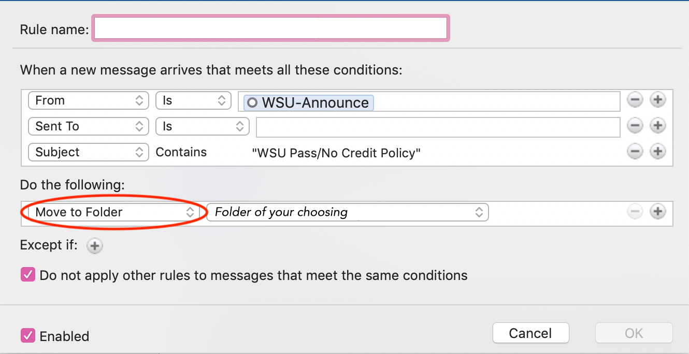Open the Is operator dropdown for From
The width and height of the screenshot is (689, 354).
[x=193, y=100]
